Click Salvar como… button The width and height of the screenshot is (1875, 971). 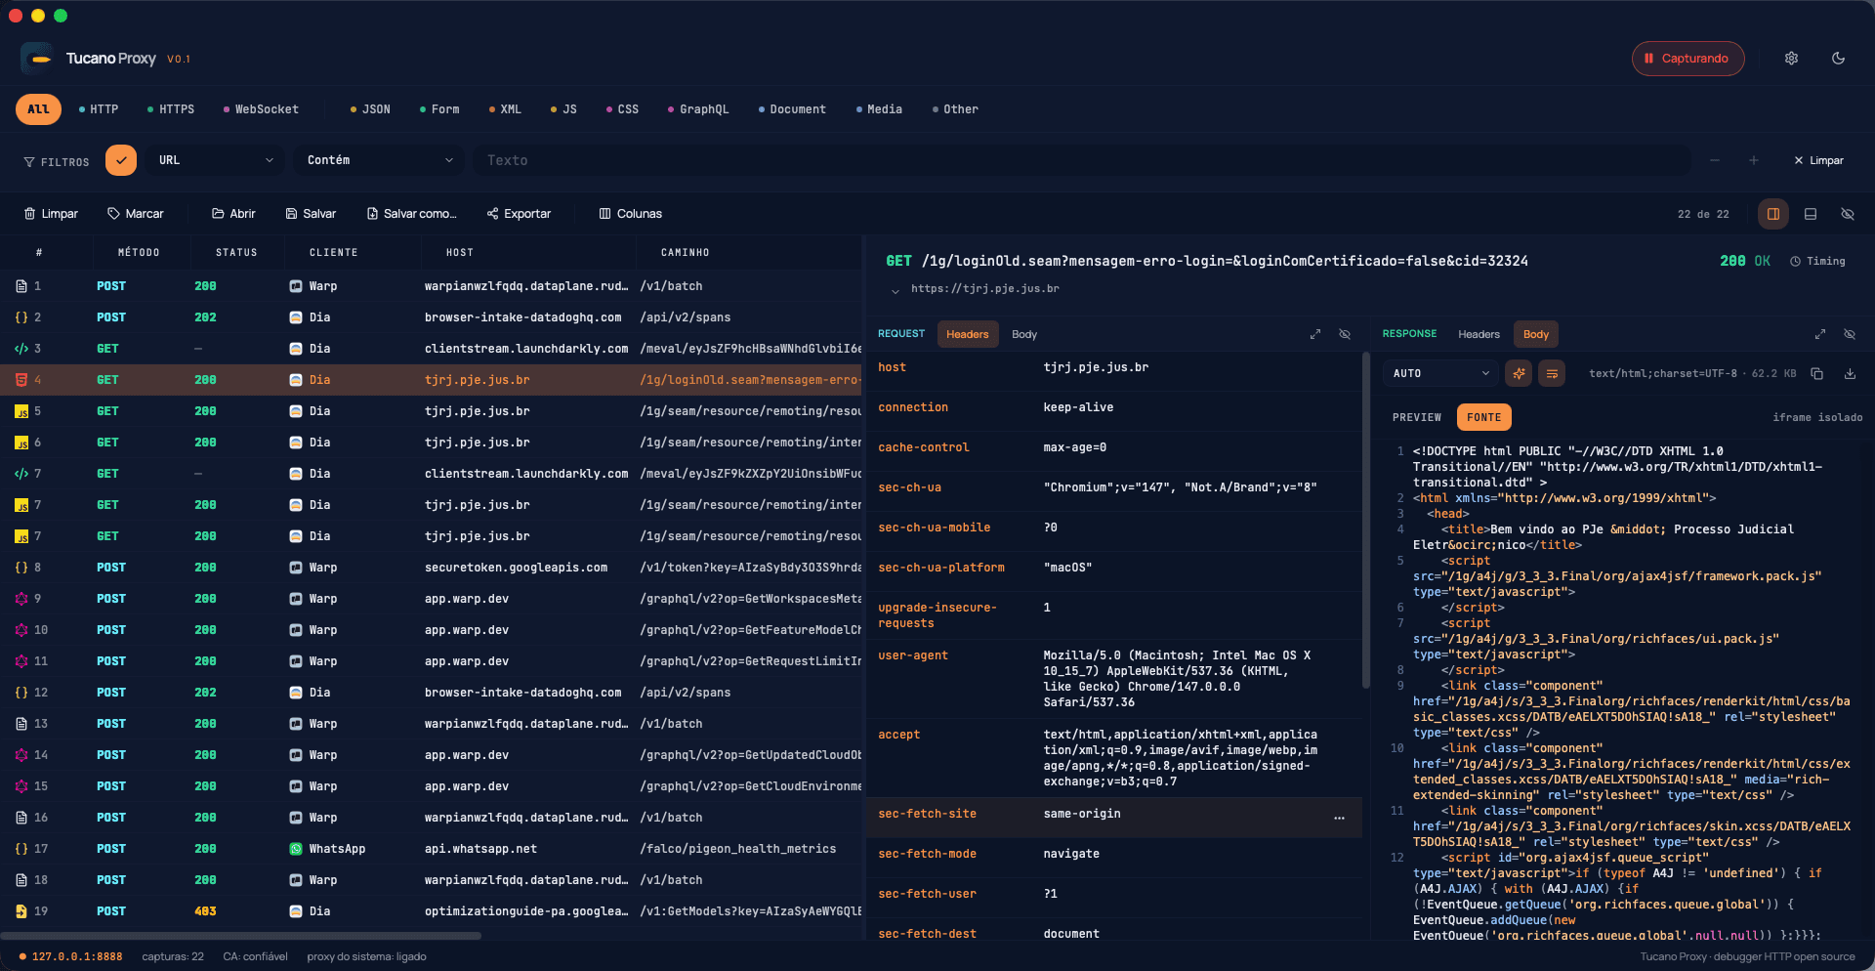coord(411,214)
